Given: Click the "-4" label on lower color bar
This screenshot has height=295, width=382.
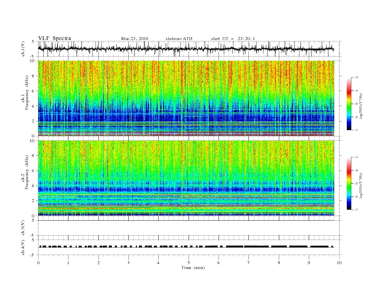Looking at the screenshot, I should (356, 170).
